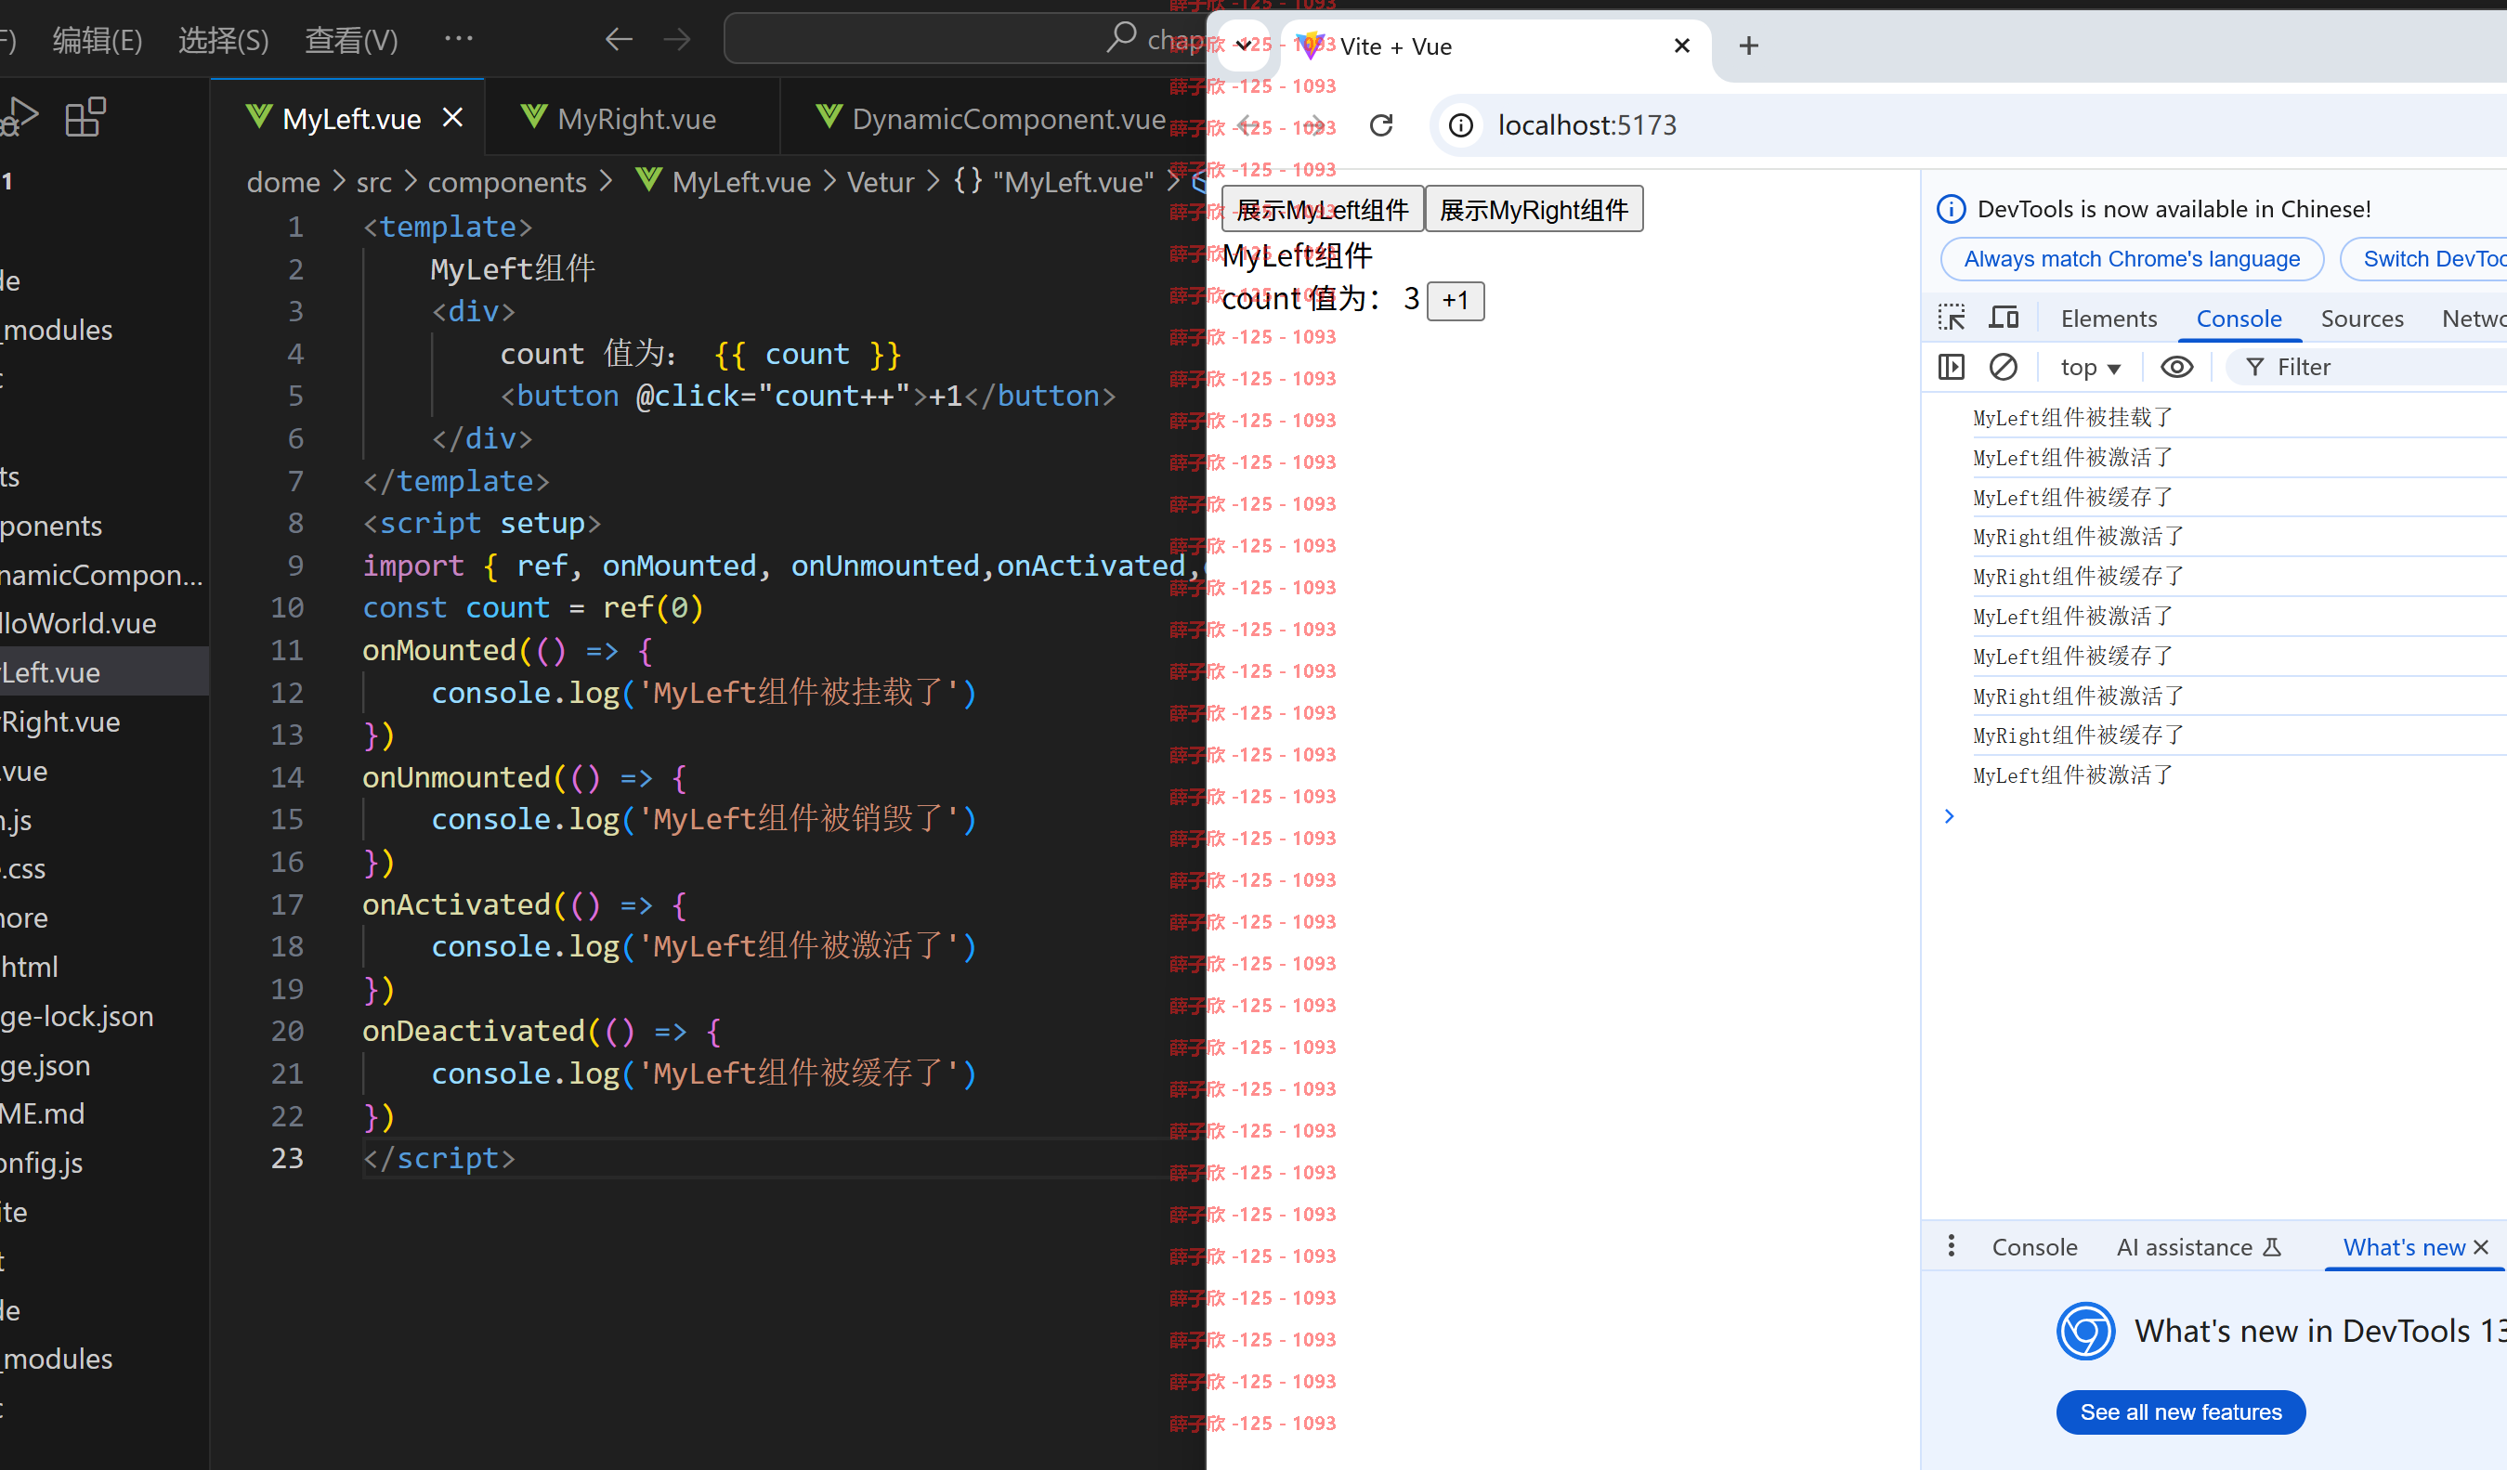Open the top JavaScript context dropdown
2507x1470 pixels.
click(x=2090, y=367)
